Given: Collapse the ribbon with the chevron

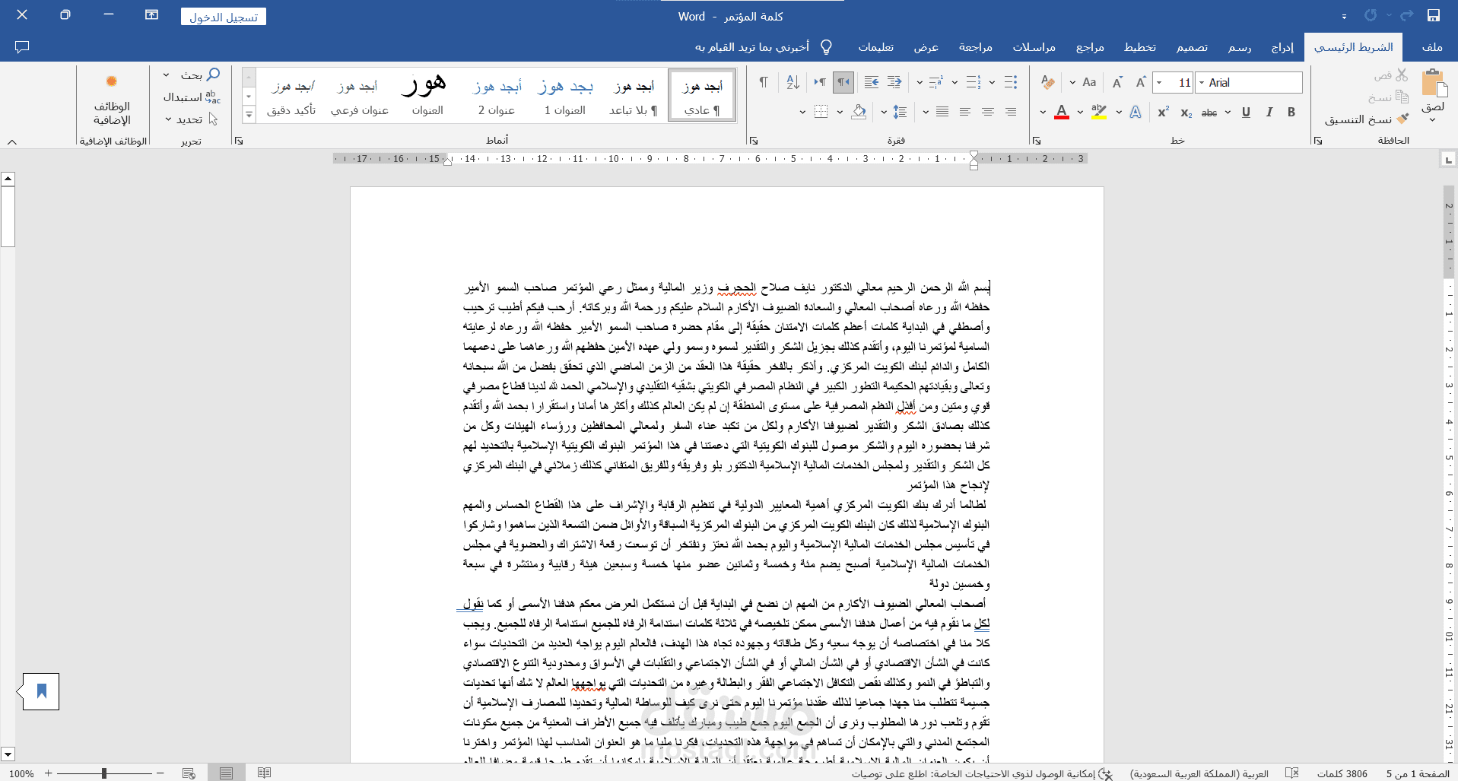Looking at the screenshot, I should point(12,141).
